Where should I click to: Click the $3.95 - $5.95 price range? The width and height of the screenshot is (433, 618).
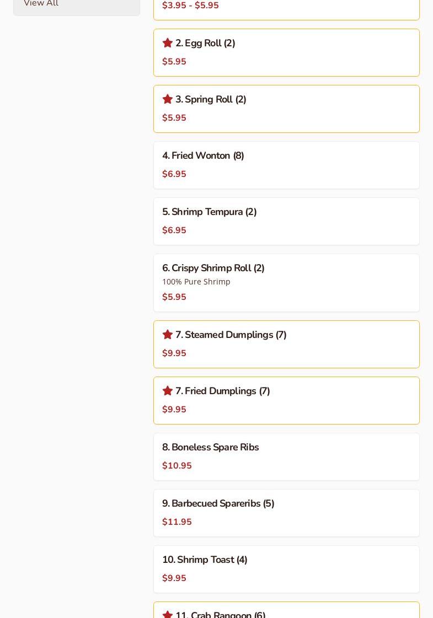pyautogui.click(x=190, y=6)
